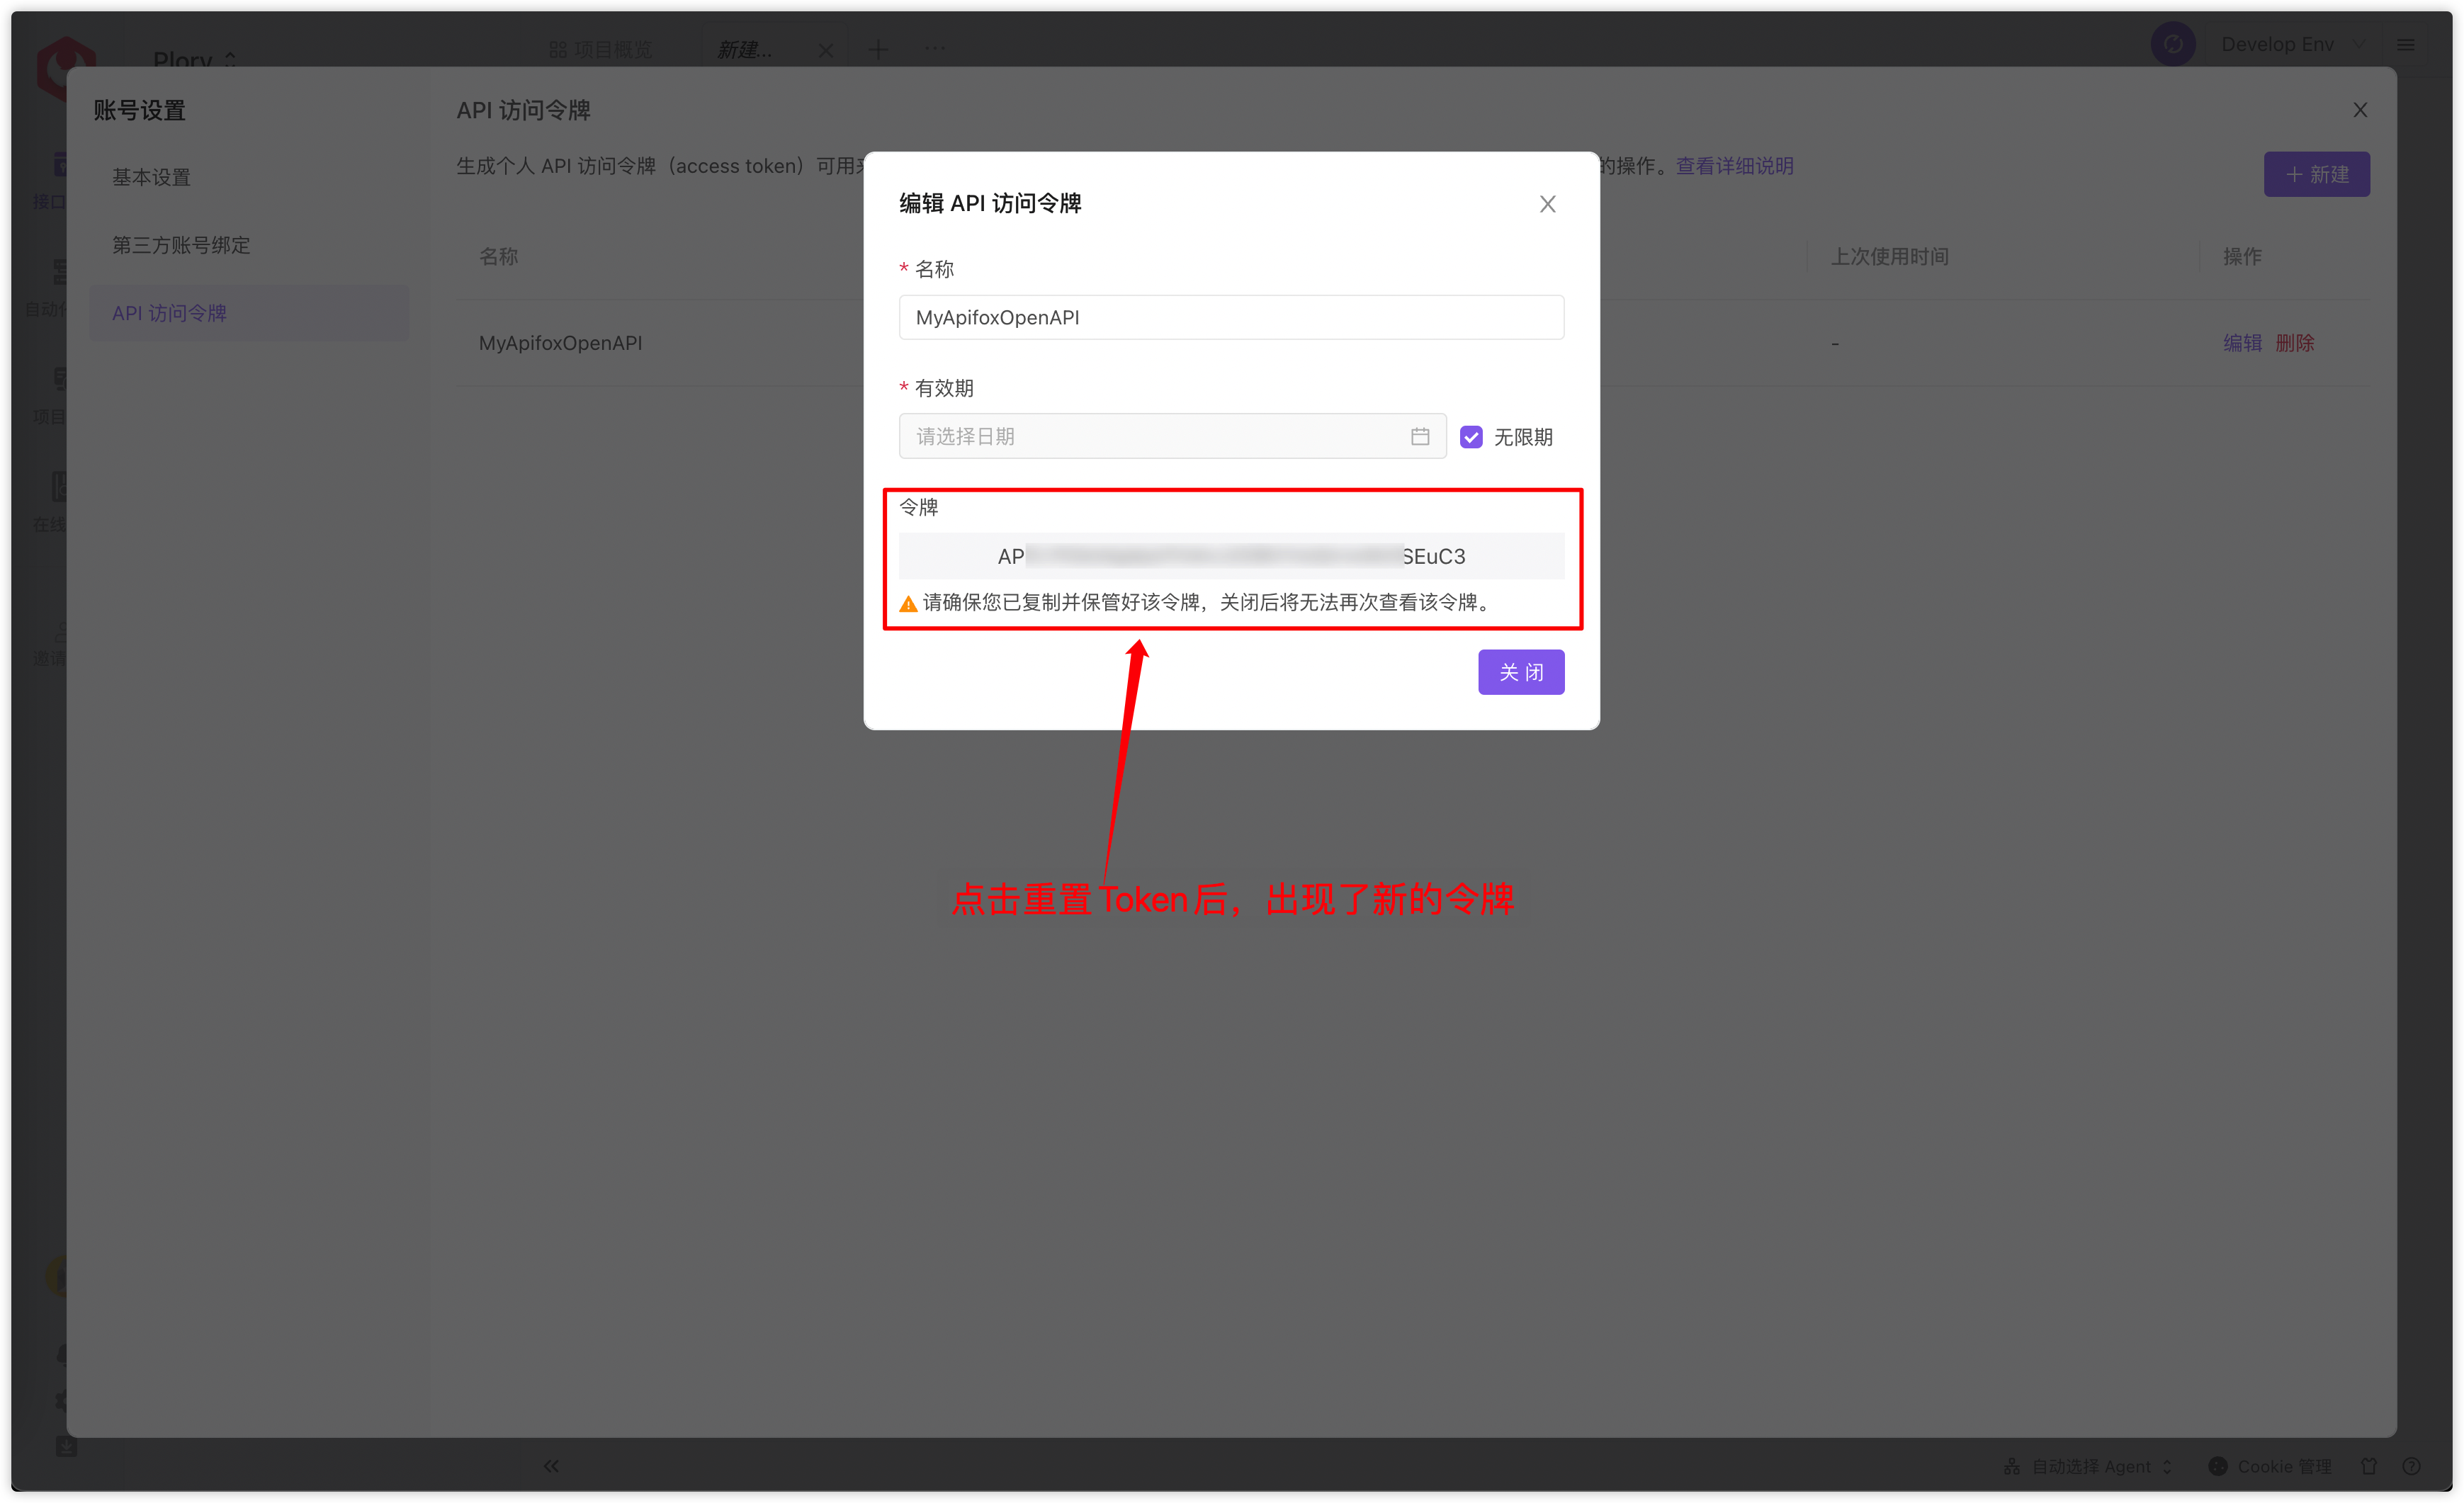Open the tab overflow ellipsis menu

click(x=934, y=48)
